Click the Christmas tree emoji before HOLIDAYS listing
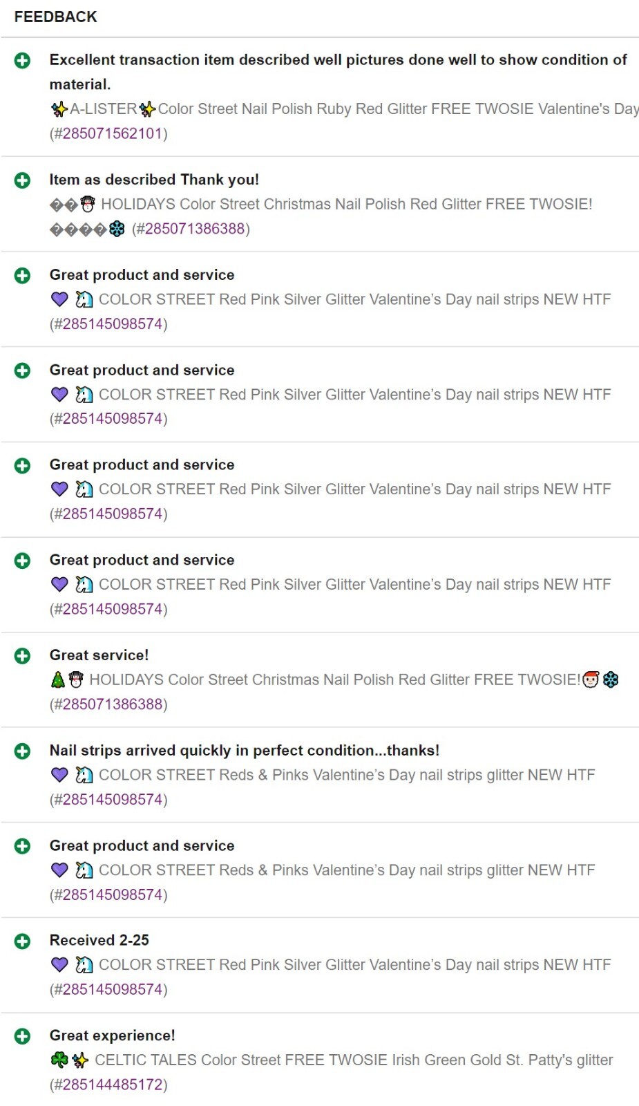Screen dimensions: 639x1106 (58, 680)
